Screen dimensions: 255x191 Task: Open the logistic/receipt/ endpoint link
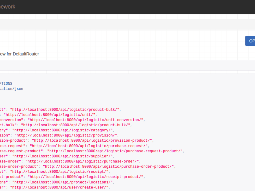[x=59, y=172]
